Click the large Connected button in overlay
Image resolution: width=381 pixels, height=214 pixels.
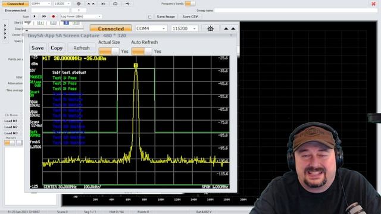pos(111,29)
